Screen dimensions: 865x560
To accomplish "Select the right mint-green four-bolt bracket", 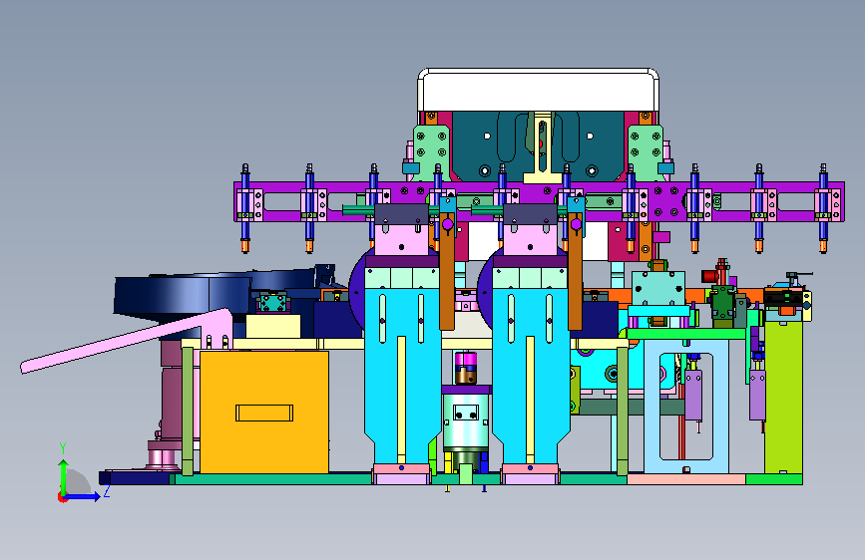I will click(646, 152).
